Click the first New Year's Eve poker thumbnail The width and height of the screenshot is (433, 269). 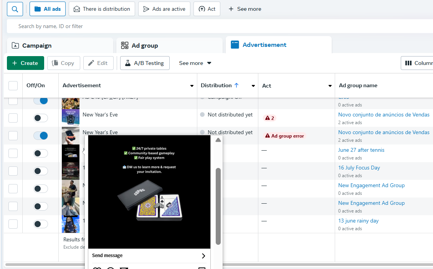[70, 118]
